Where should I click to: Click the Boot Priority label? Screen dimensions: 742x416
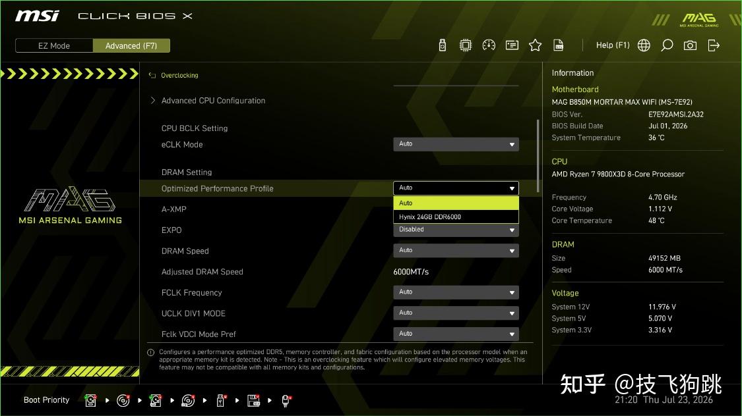[46, 400]
